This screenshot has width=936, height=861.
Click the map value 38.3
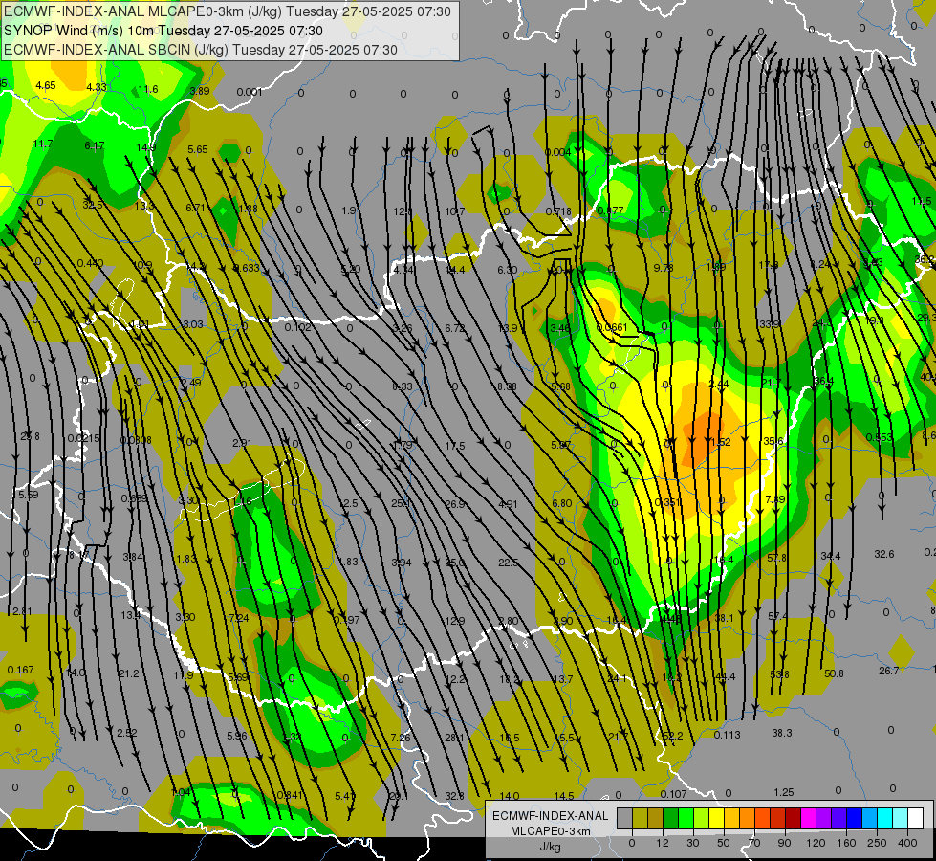pyautogui.click(x=781, y=733)
